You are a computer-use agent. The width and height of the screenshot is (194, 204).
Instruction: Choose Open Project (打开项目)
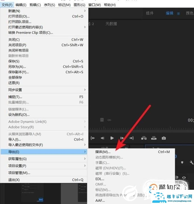[44, 17]
